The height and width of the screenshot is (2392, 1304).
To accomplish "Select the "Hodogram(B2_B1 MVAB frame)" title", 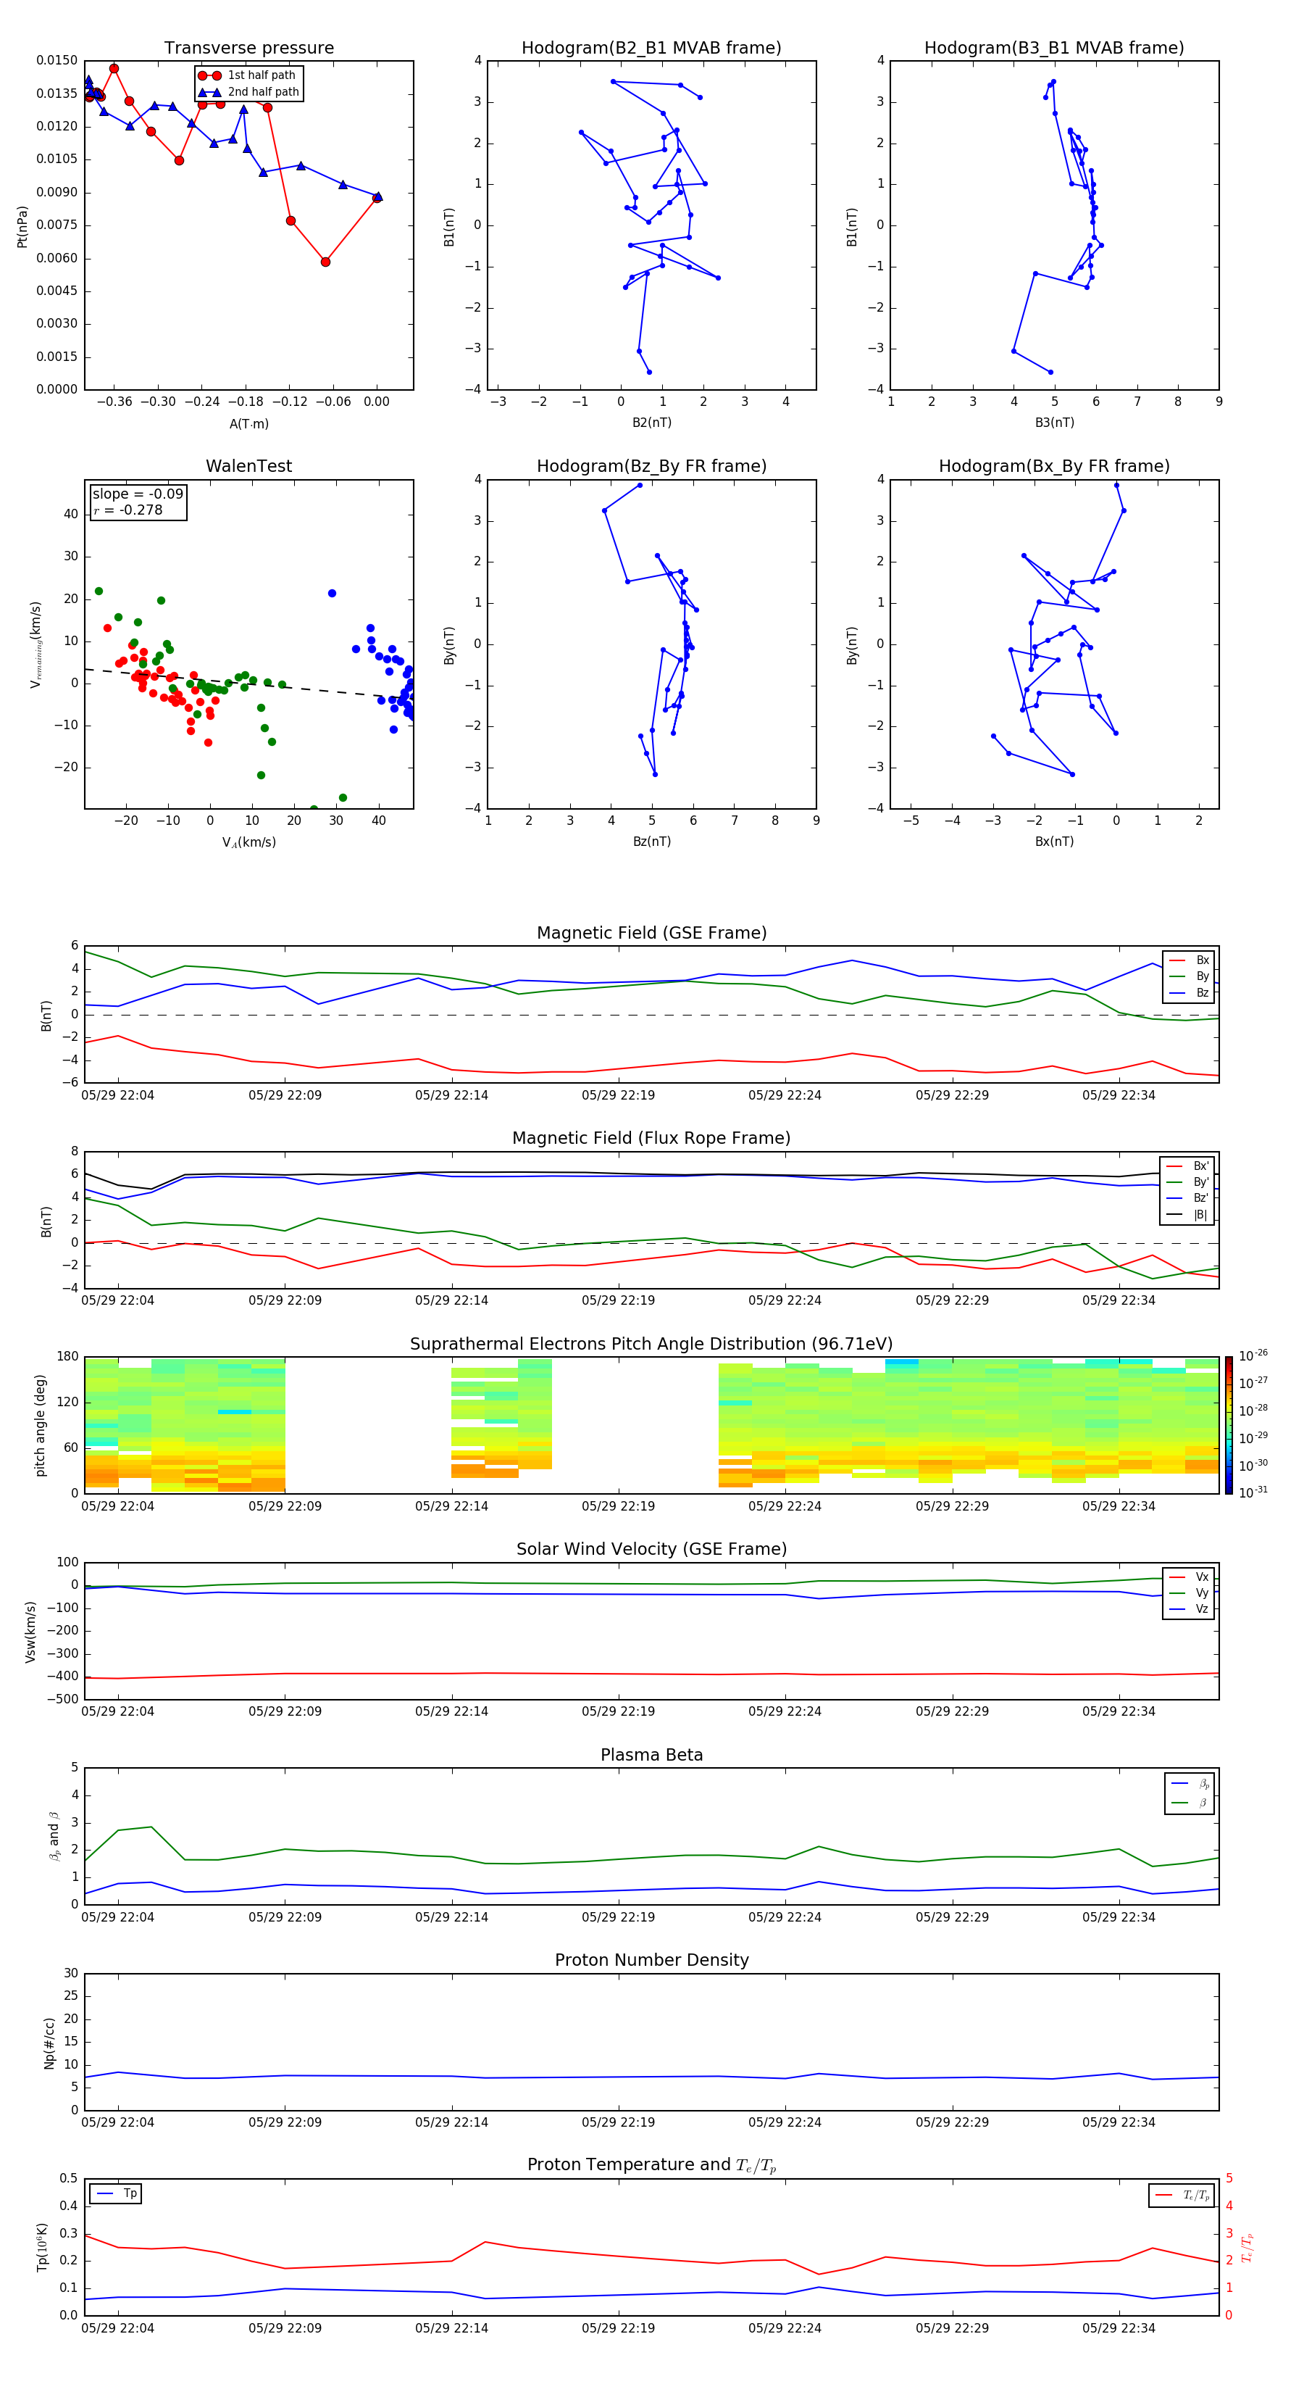I will pyautogui.click(x=651, y=49).
